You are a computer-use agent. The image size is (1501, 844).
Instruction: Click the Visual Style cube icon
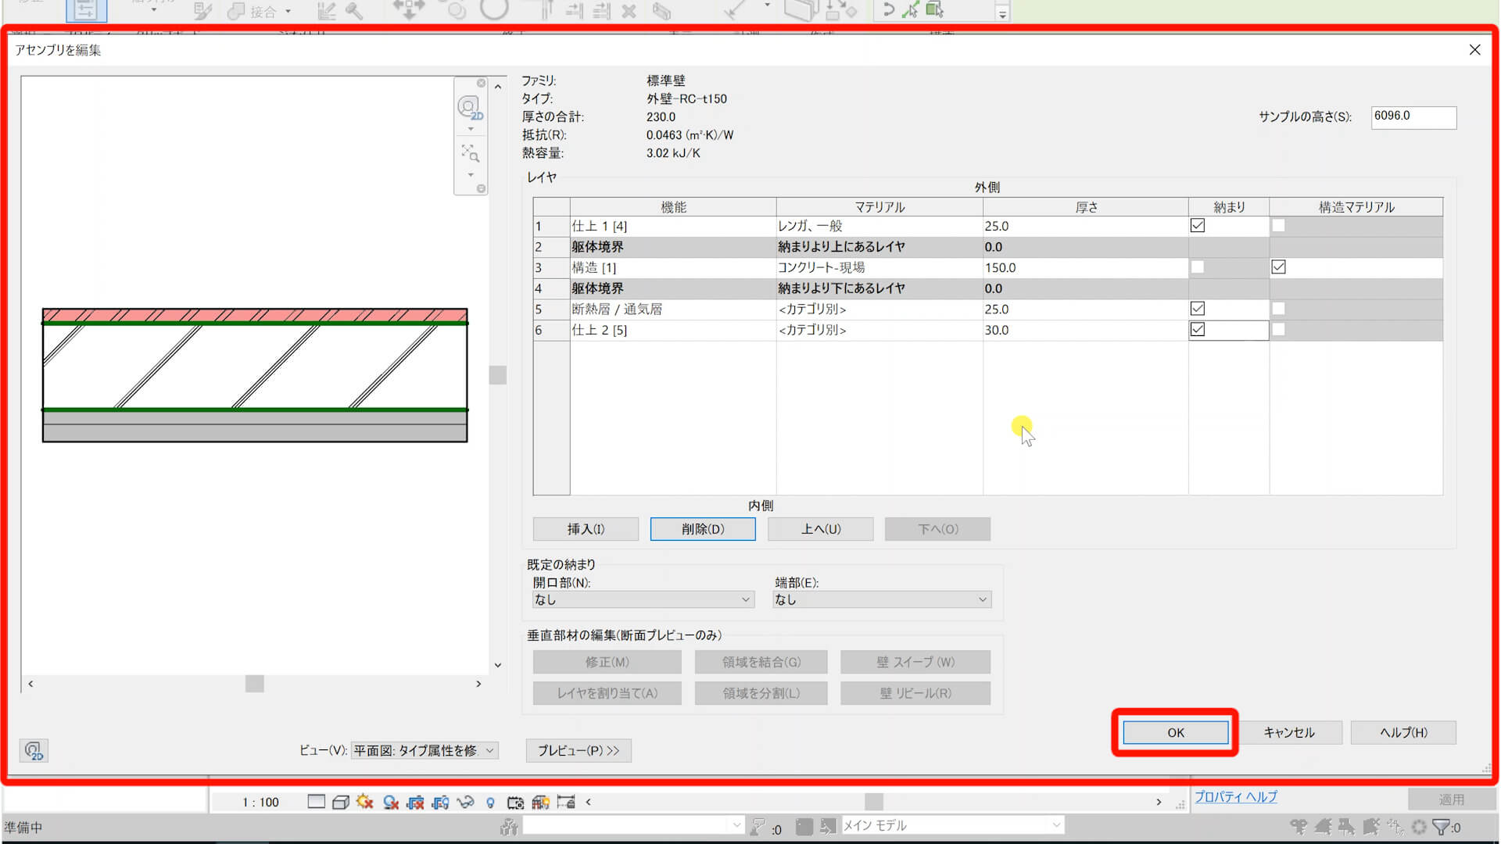[x=340, y=802]
